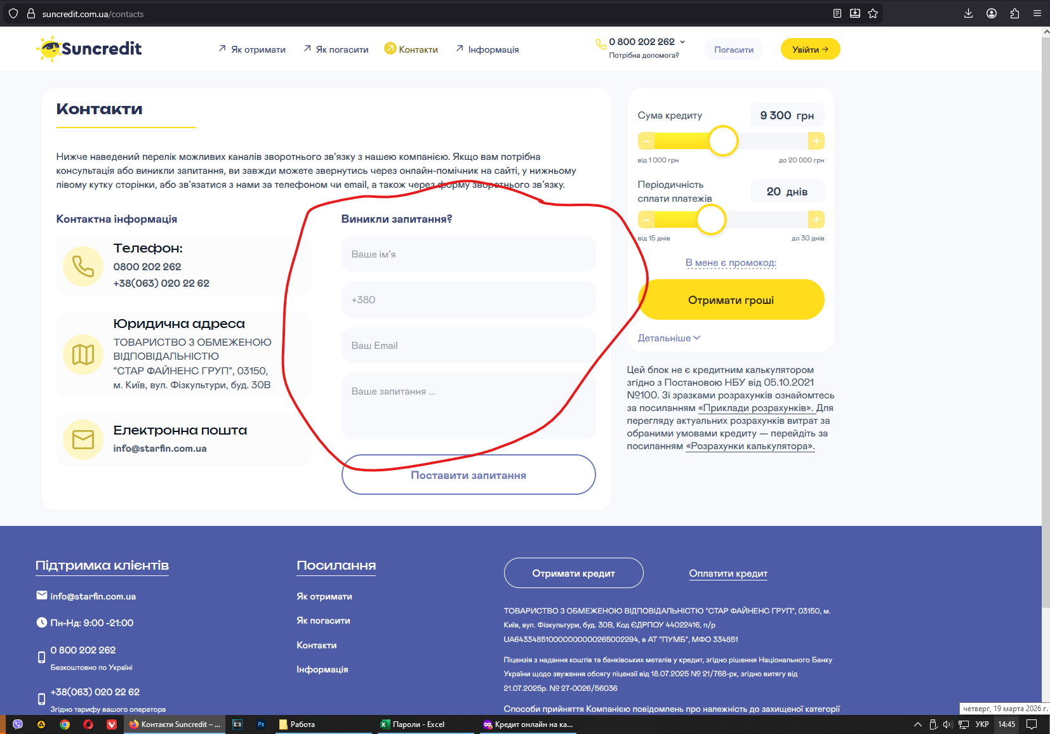Click footer email info@starfin.com.ua
The width and height of the screenshot is (1050, 734).
click(93, 596)
